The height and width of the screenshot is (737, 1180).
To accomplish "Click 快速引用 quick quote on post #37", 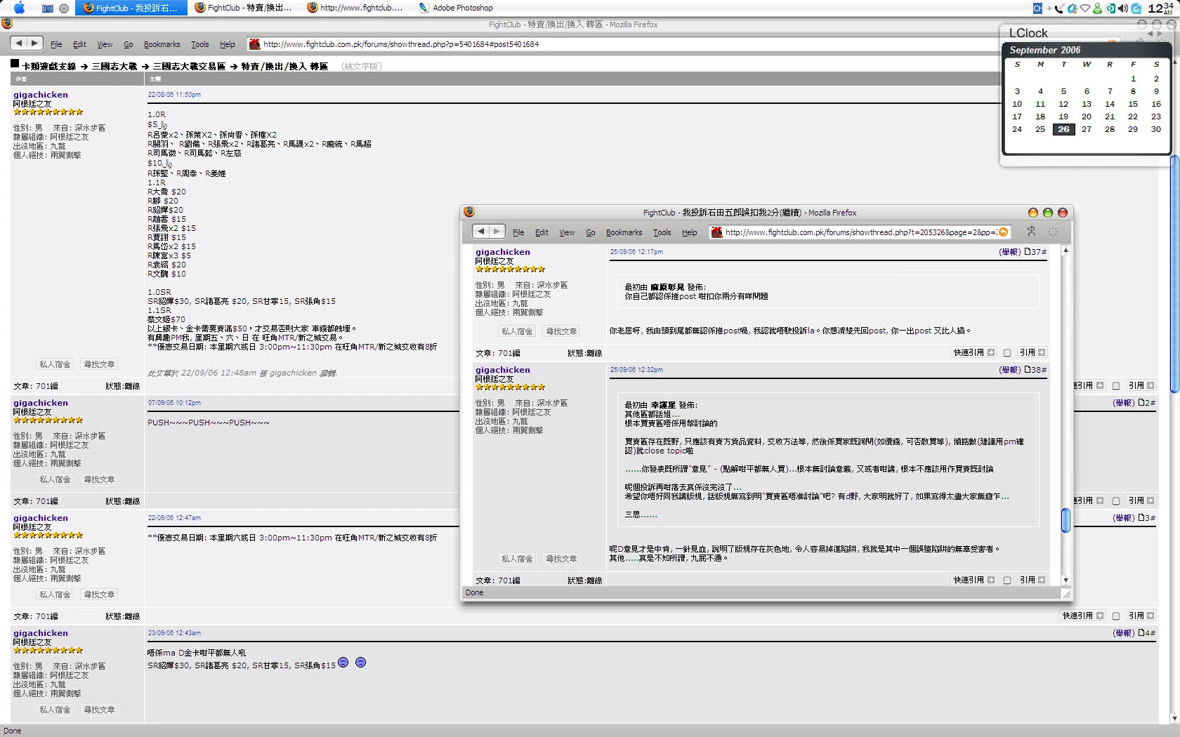I will (x=974, y=352).
